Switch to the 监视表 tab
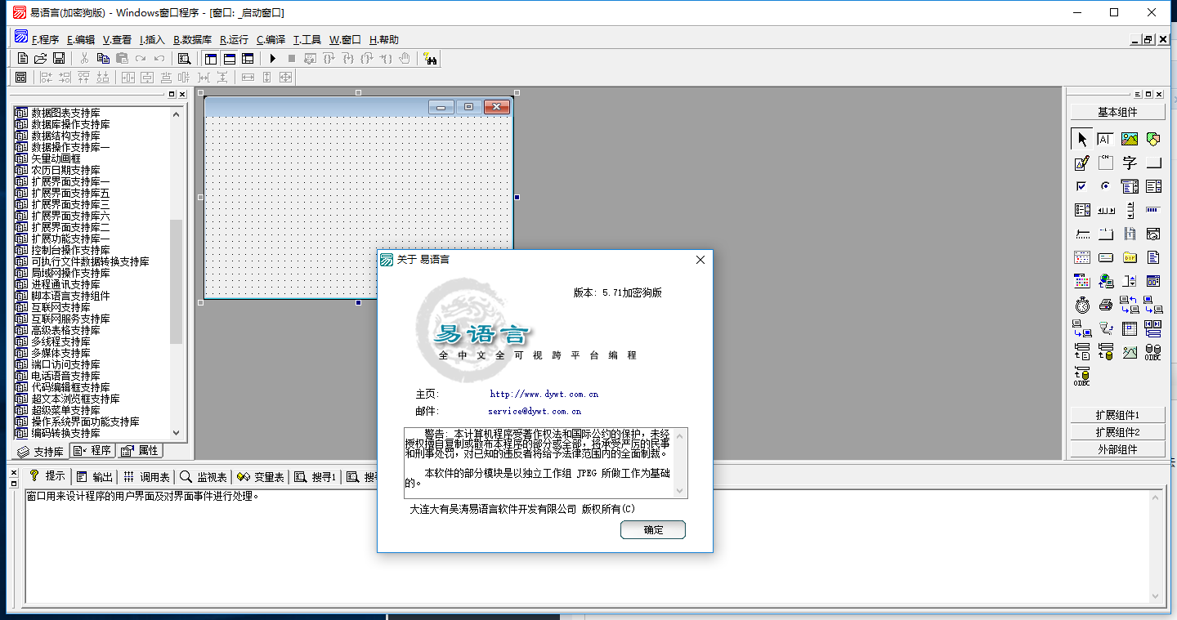Screen dimensions: 1177x620 (x=204, y=476)
